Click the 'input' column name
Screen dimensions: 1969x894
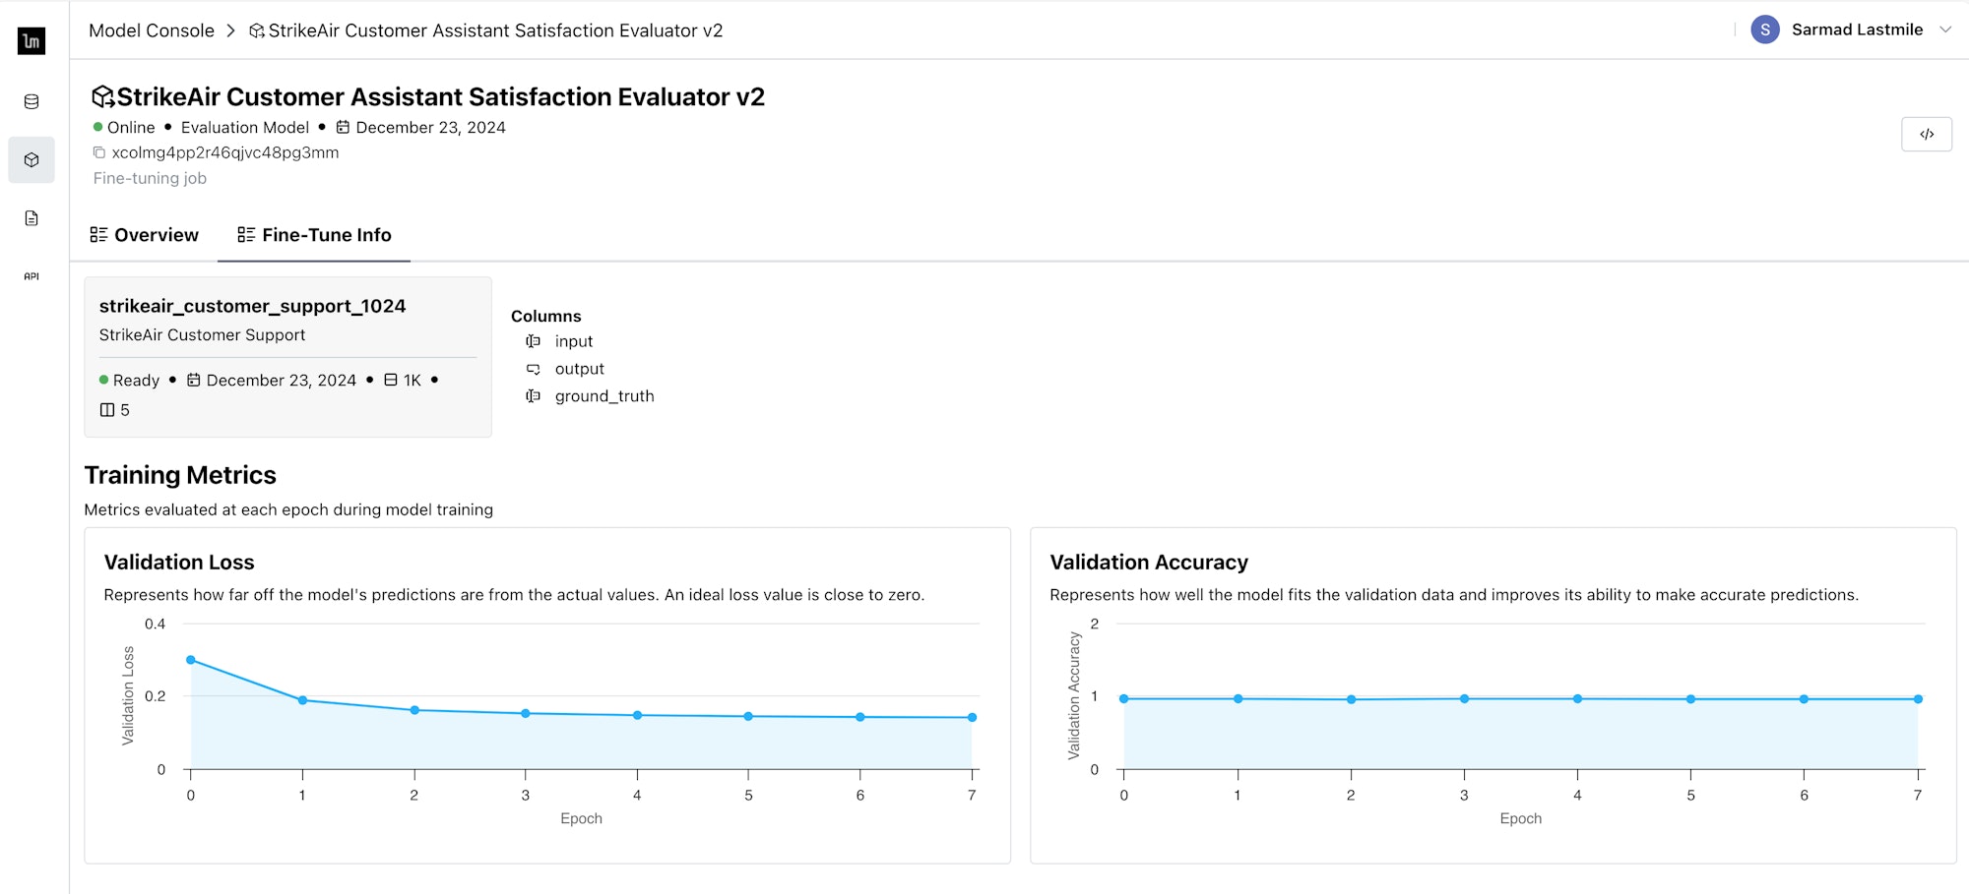pos(574,341)
